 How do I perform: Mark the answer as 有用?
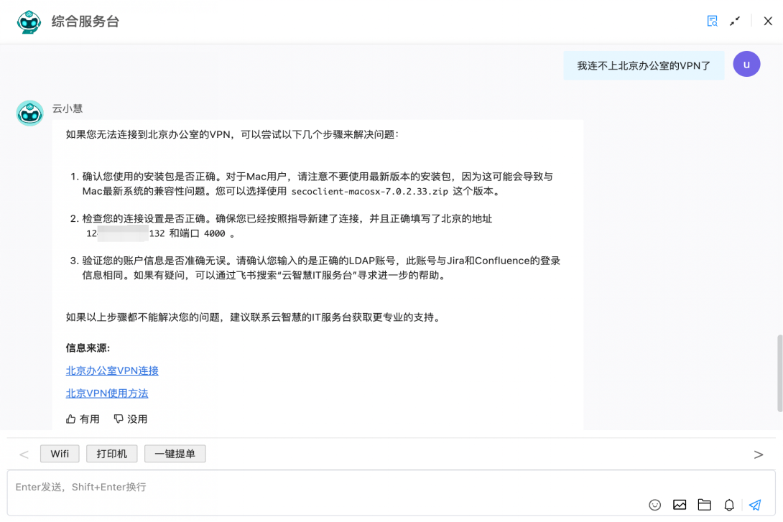click(82, 419)
